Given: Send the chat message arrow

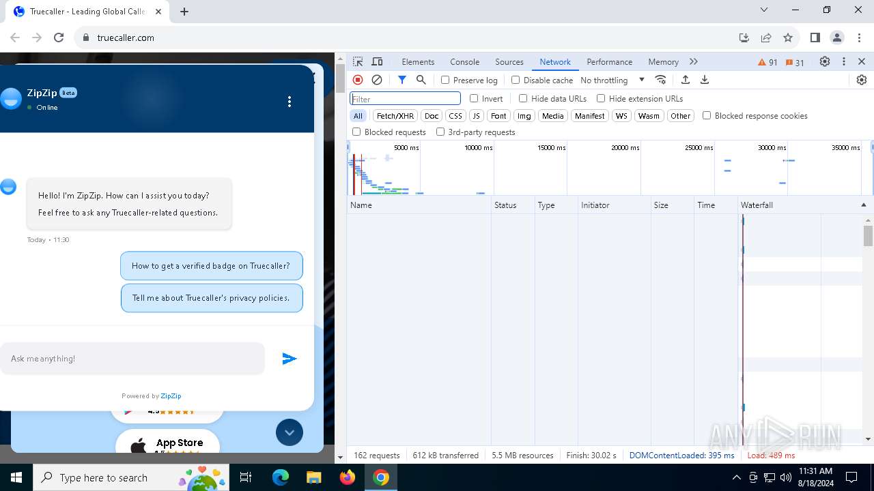Looking at the screenshot, I should (290, 359).
